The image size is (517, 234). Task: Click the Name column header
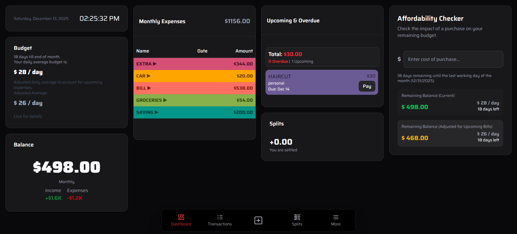pyautogui.click(x=142, y=51)
